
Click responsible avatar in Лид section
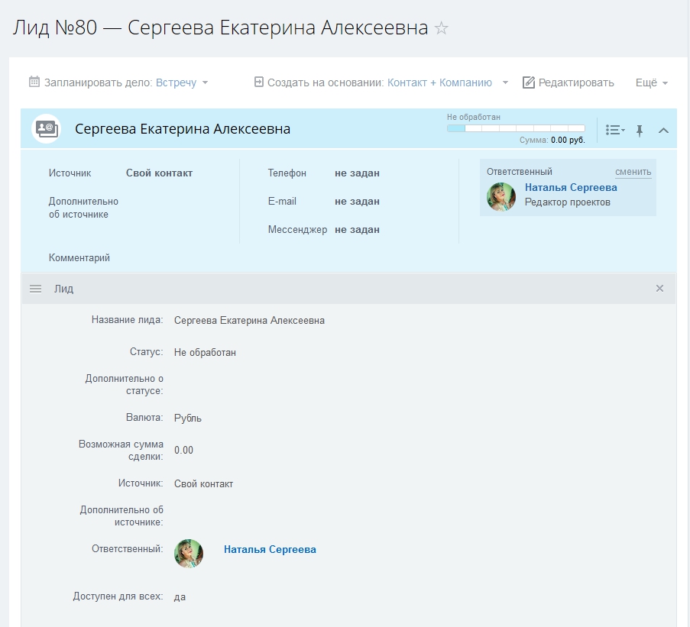coord(189,554)
